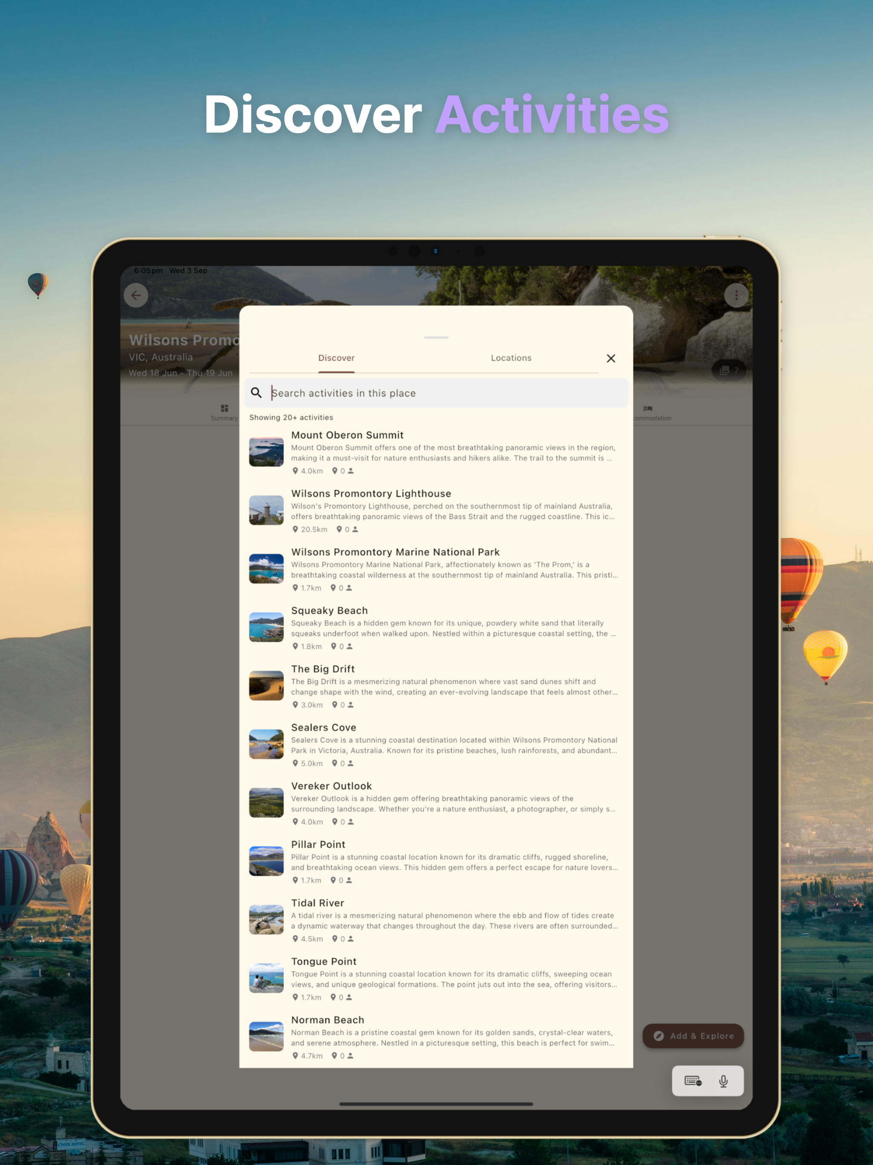The height and width of the screenshot is (1165, 873).
Task: Select The Big Drift activity title
Action: tap(323, 669)
